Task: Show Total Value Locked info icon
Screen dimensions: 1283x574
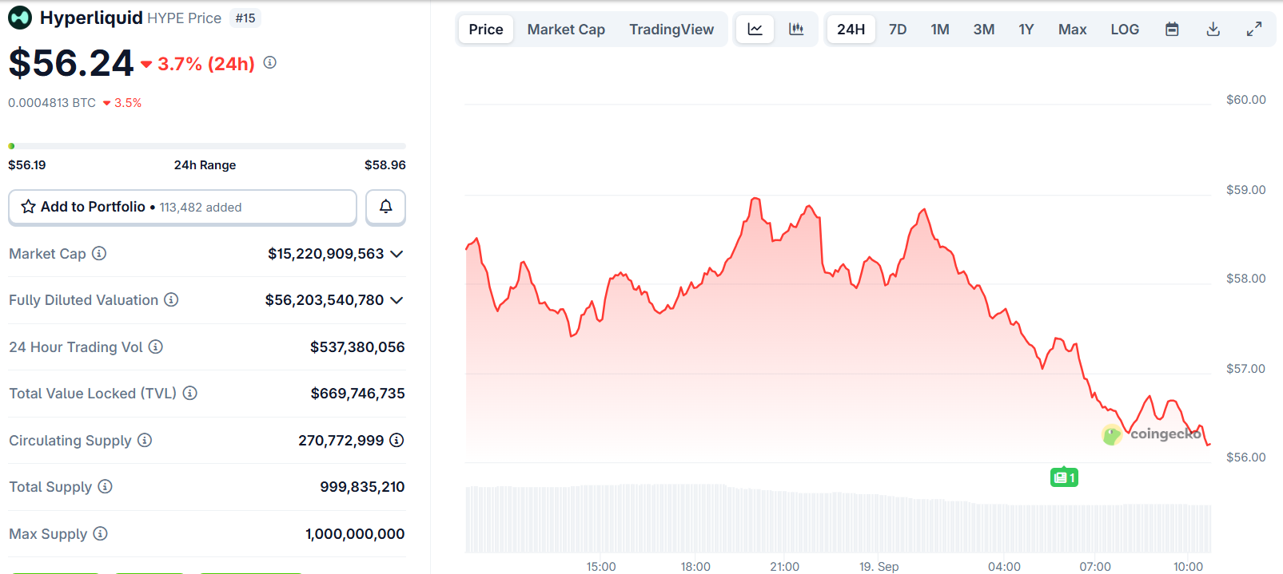Action: [x=190, y=393]
